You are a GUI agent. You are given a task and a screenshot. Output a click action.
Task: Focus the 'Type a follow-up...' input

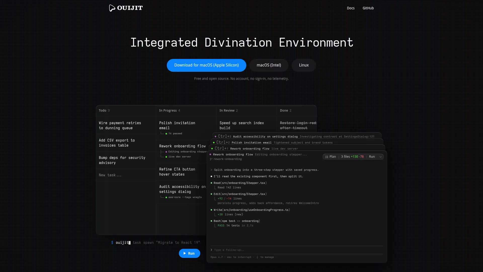(x=297, y=250)
